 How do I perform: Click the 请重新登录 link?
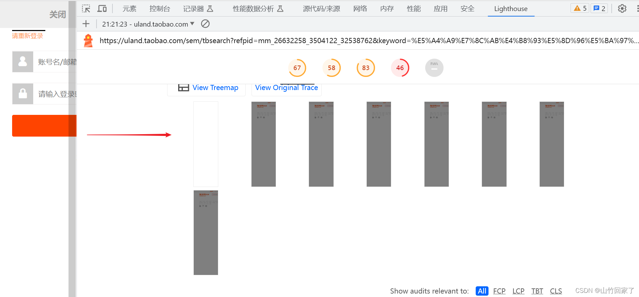[28, 36]
